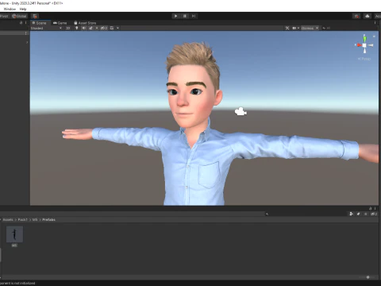Toggle the hidden objects visibility count icon
The width and height of the screenshot is (381, 286).
coord(104,28)
